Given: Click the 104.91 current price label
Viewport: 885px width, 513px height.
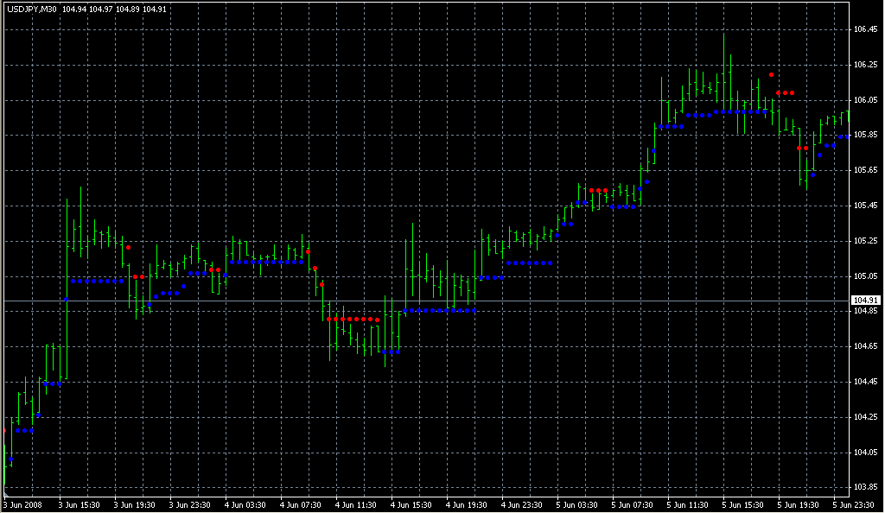Looking at the screenshot, I should point(865,301).
